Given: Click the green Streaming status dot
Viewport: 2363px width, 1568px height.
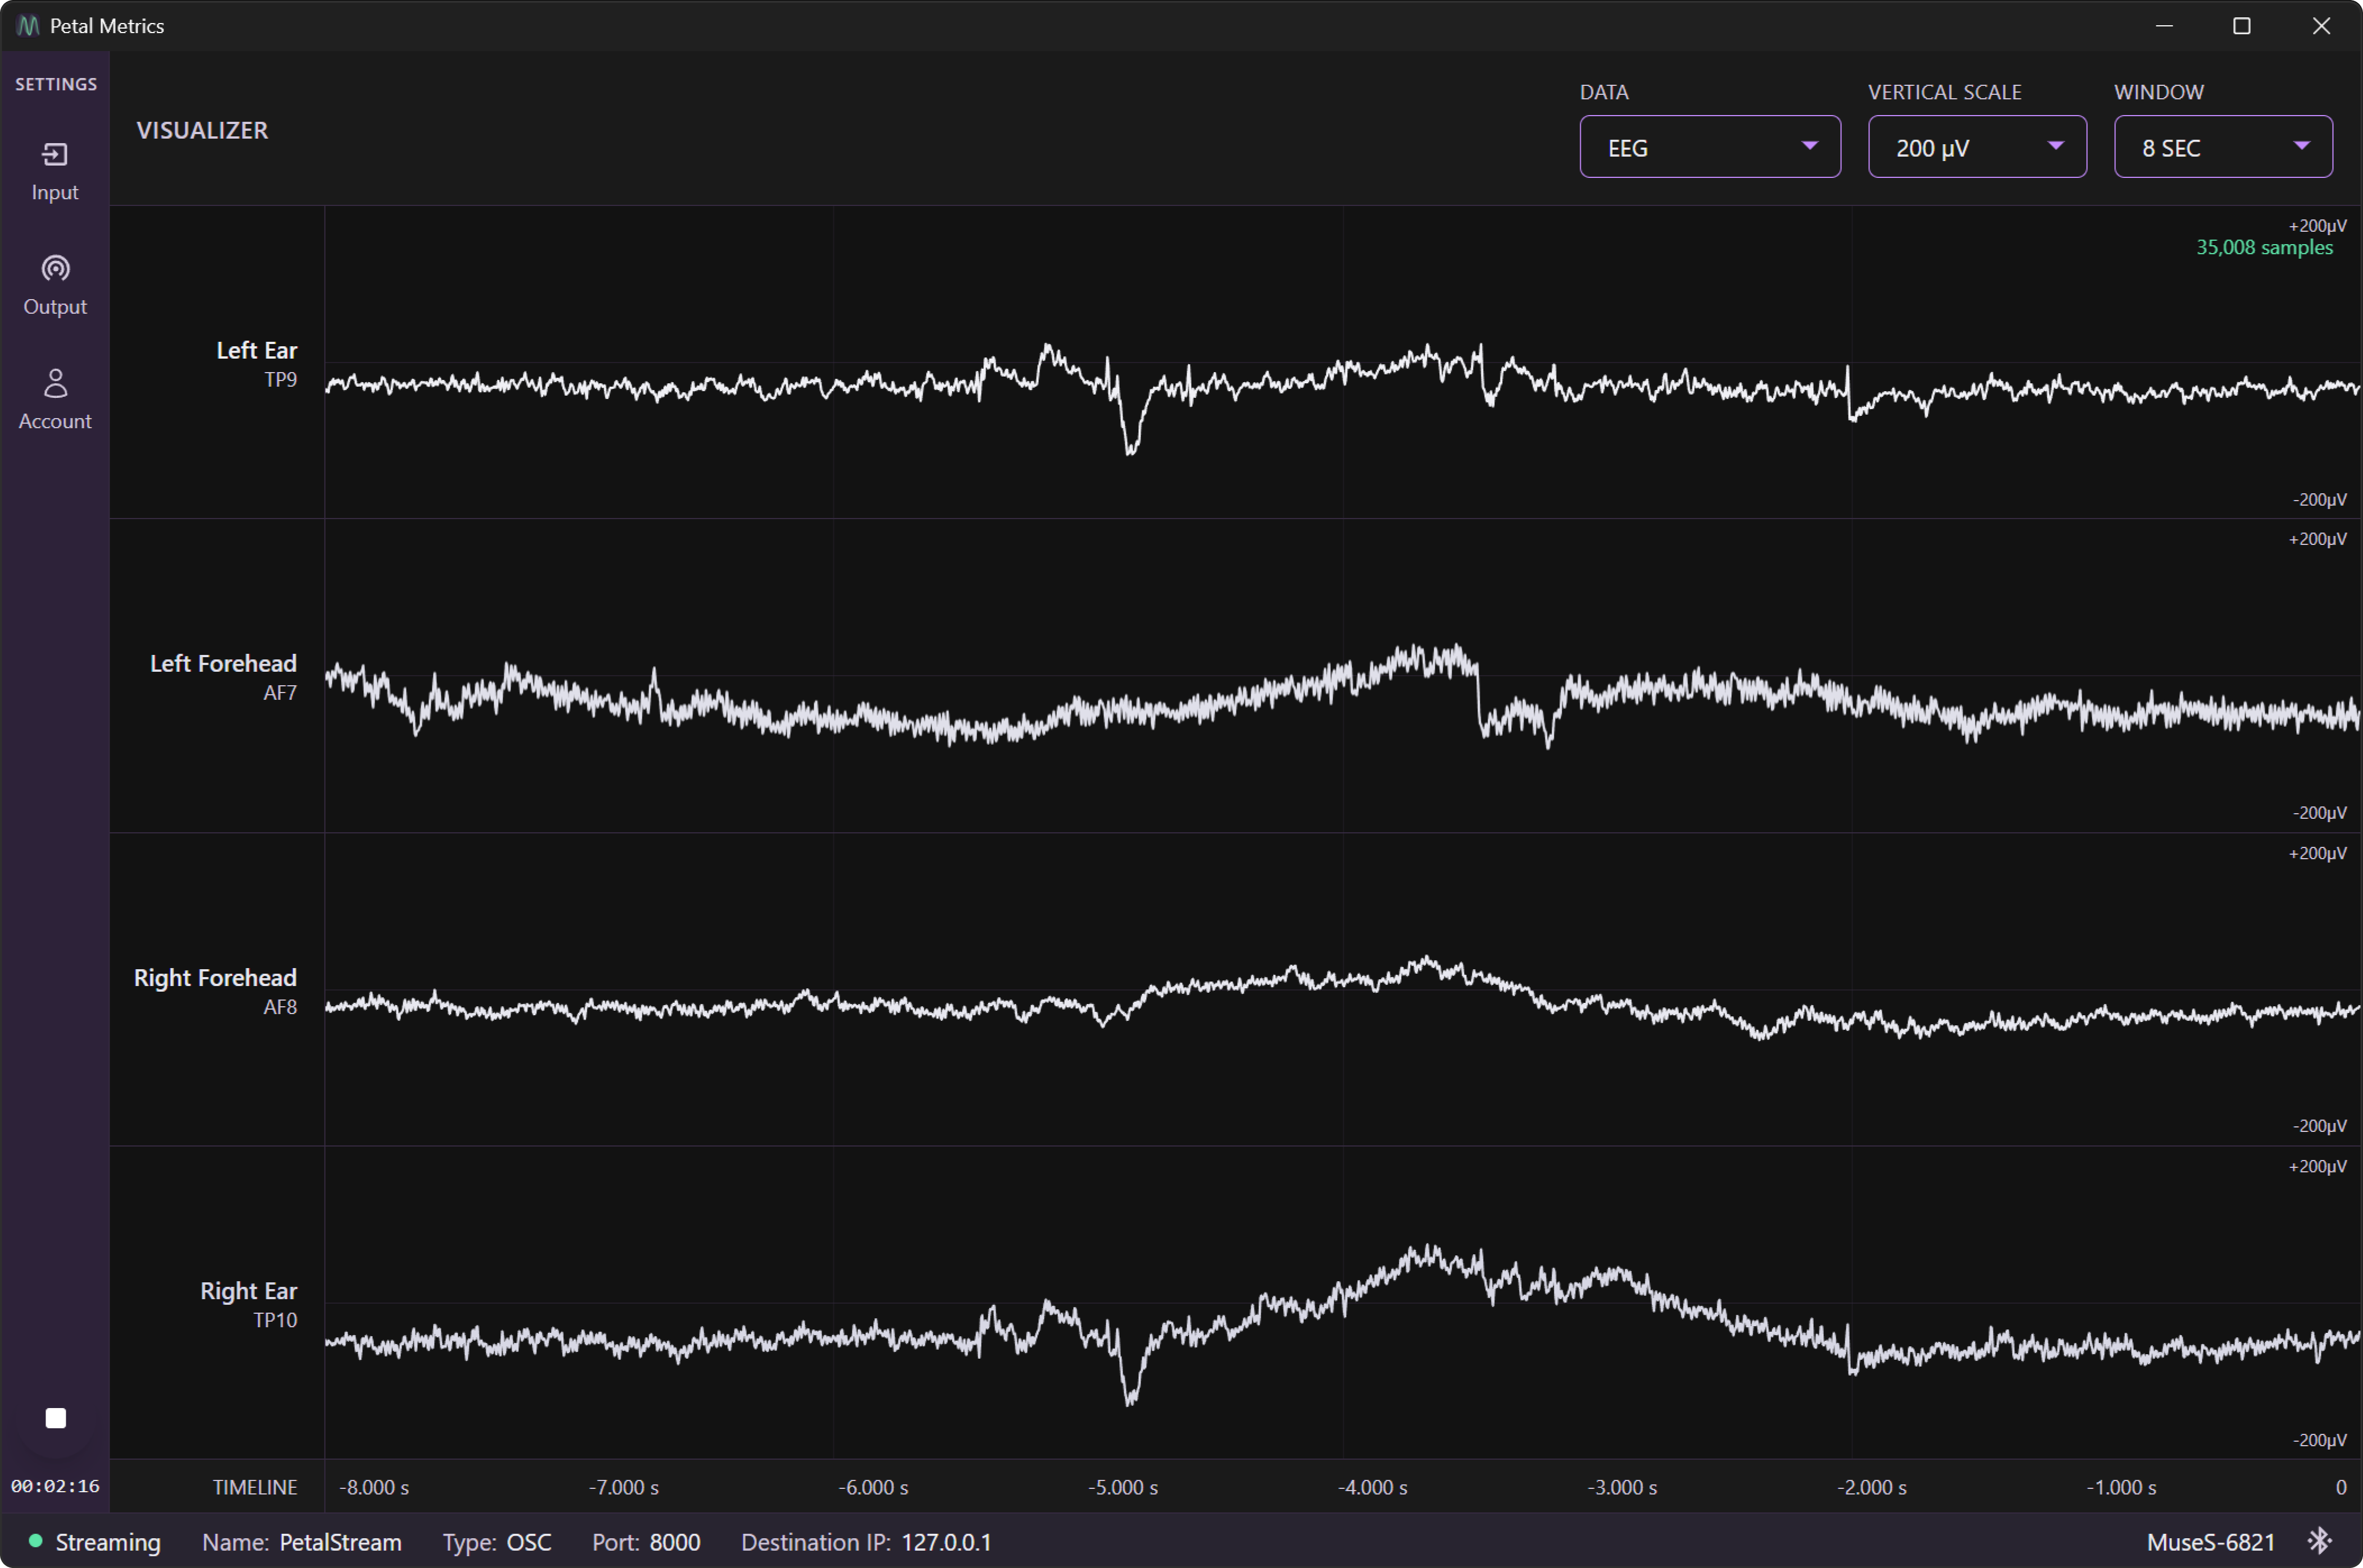Looking at the screenshot, I should 35,1541.
